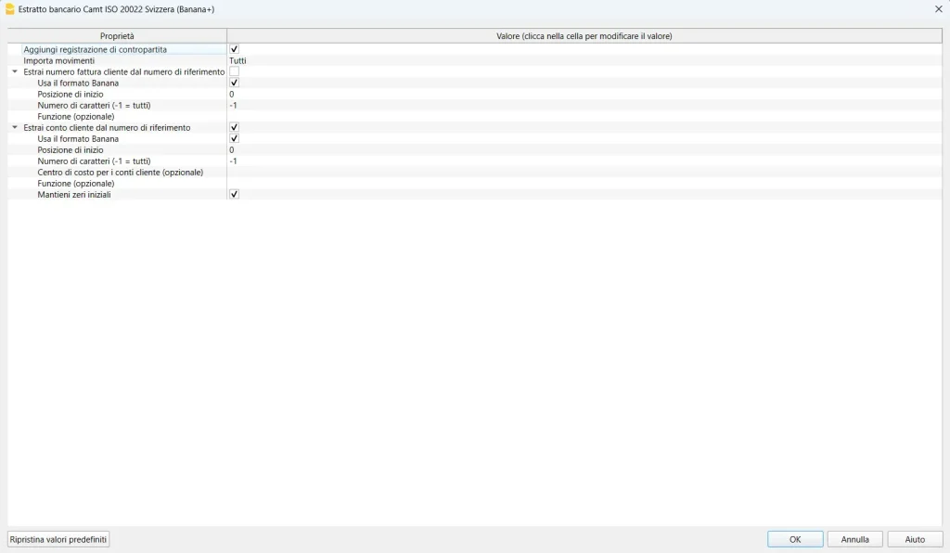Click the Annulla button
The image size is (950, 553).
pyautogui.click(x=854, y=539)
